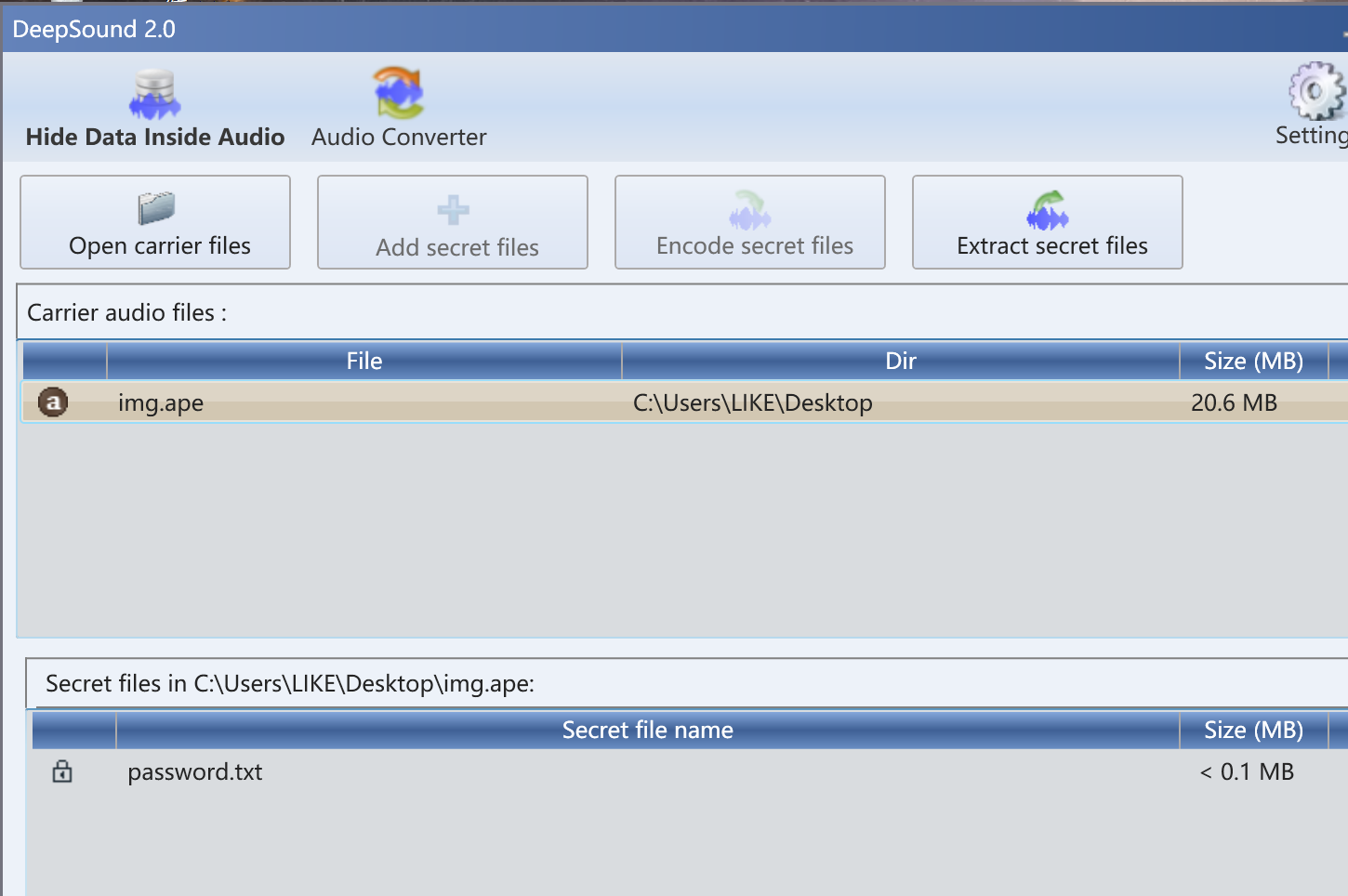Click the lock icon beside password.txt
This screenshot has width=1348, height=896.
(x=62, y=771)
